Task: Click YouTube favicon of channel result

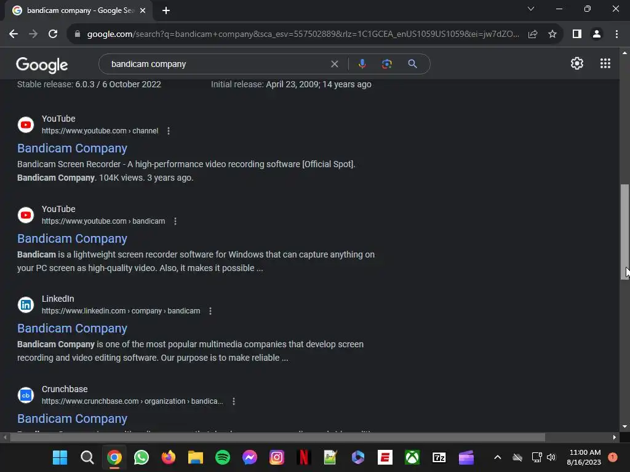Action: [x=26, y=125]
